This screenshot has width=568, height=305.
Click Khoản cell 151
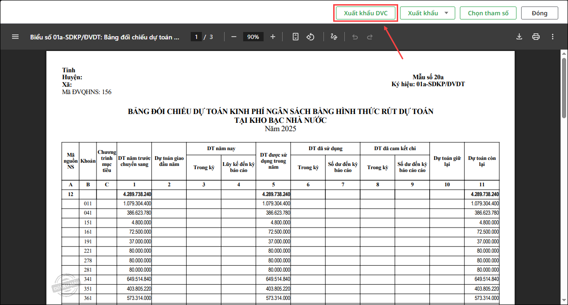pyautogui.click(x=88, y=222)
